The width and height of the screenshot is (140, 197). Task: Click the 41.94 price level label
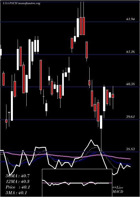tap(130, 19)
